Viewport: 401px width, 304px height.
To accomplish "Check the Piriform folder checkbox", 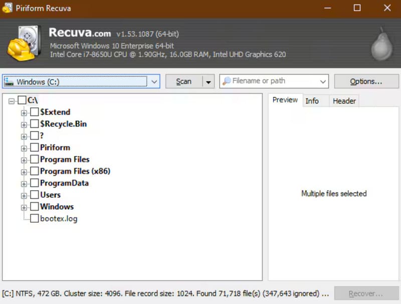I will (x=35, y=147).
